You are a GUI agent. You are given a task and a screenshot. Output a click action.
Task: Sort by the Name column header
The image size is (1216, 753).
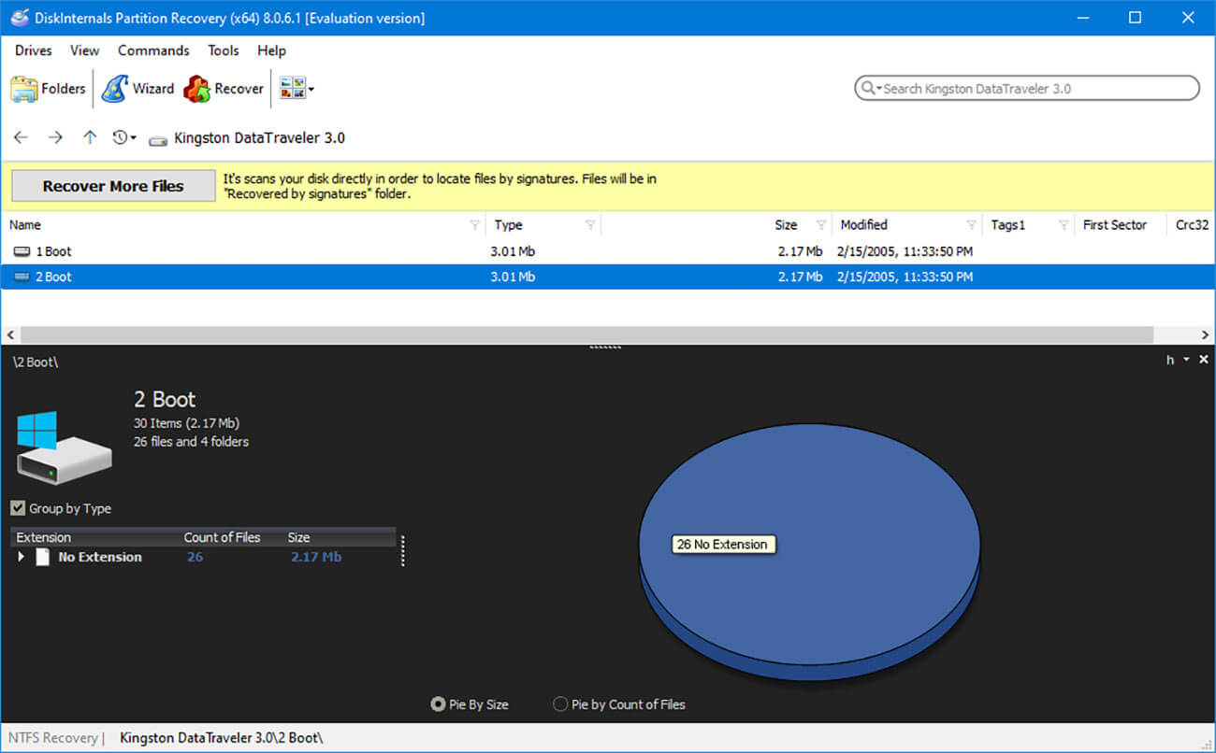click(x=25, y=225)
